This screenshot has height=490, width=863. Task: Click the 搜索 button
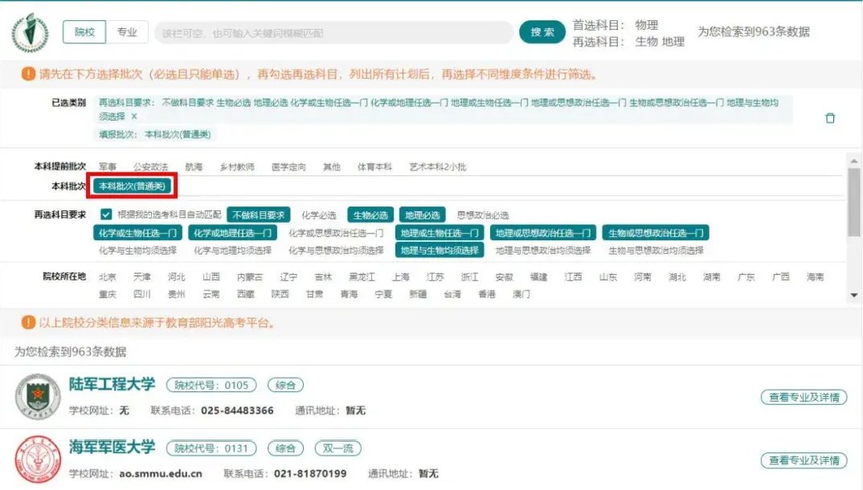pyautogui.click(x=542, y=32)
